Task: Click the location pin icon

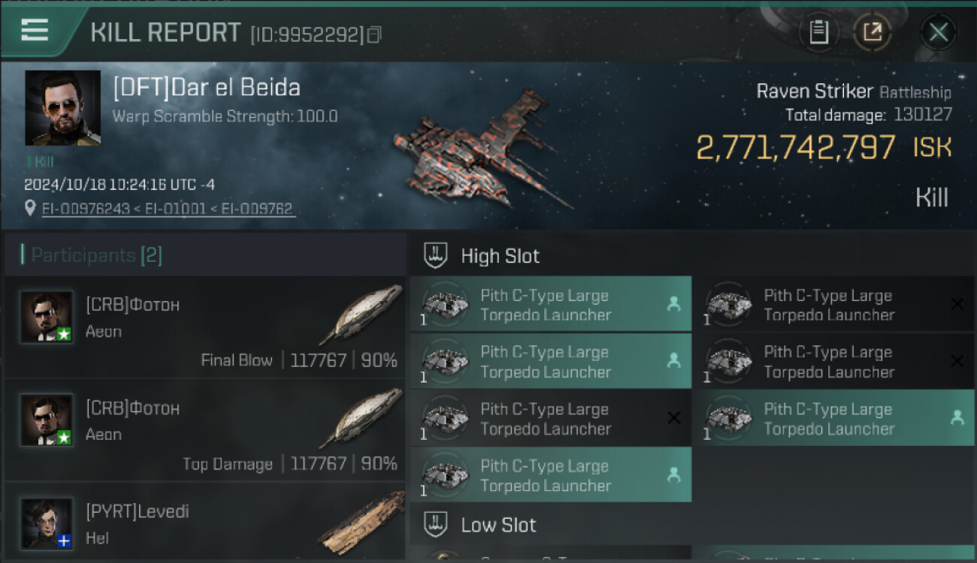Action: point(30,208)
